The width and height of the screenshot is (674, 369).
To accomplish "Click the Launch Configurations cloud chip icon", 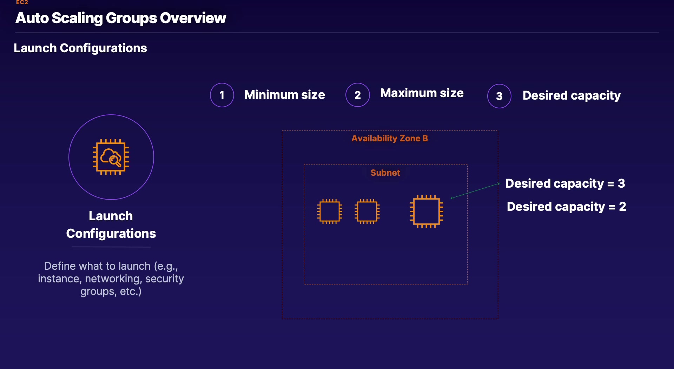I will pyautogui.click(x=111, y=157).
